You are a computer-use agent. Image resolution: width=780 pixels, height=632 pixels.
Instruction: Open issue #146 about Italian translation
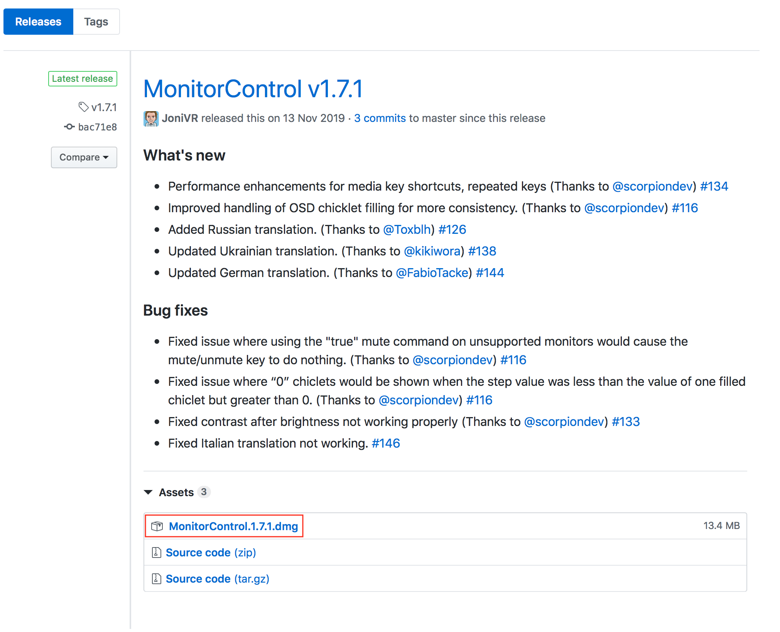(385, 443)
